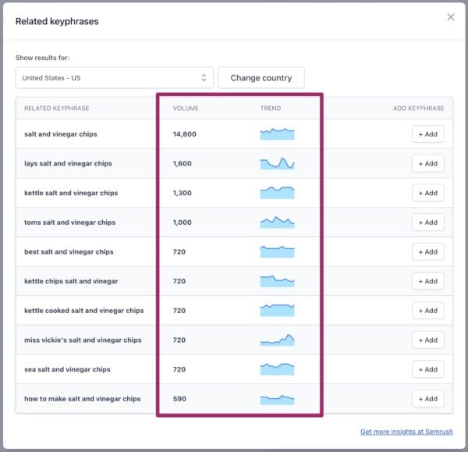Add 'lays salt and vinegar chips' keyphrase
The image size is (468, 452).
click(427, 164)
